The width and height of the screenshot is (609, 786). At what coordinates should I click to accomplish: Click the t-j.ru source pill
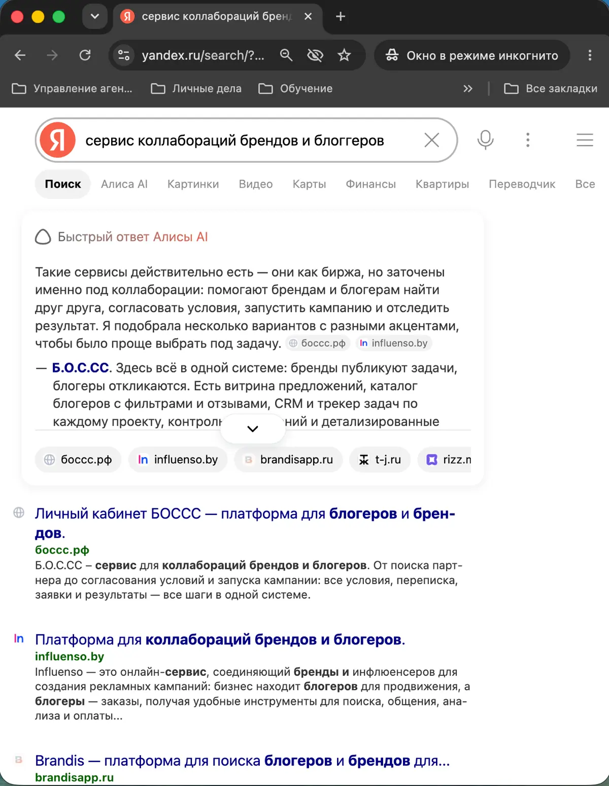tap(380, 460)
